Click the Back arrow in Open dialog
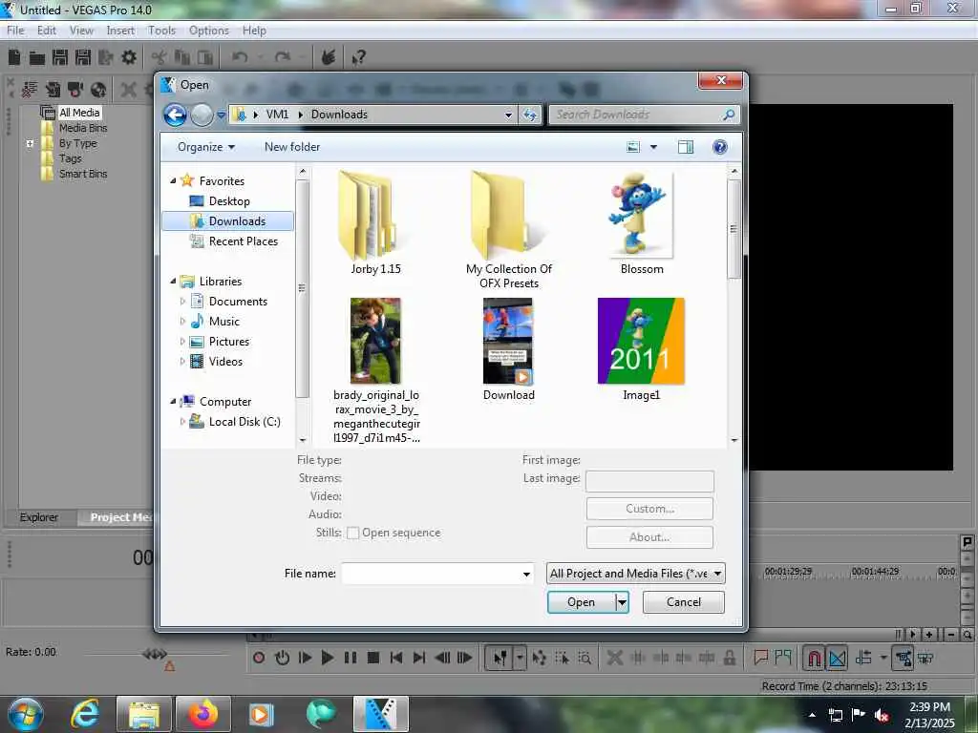The width and height of the screenshot is (978, 733). pyautogui.click(x=176, y=115)
